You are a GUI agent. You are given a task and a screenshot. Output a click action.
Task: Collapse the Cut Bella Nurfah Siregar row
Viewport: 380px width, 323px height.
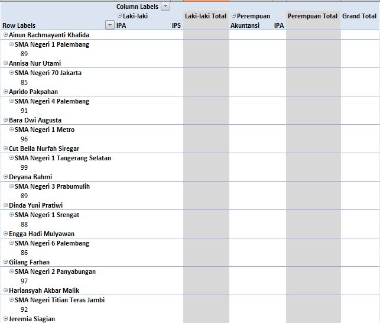tap(5, 148)
